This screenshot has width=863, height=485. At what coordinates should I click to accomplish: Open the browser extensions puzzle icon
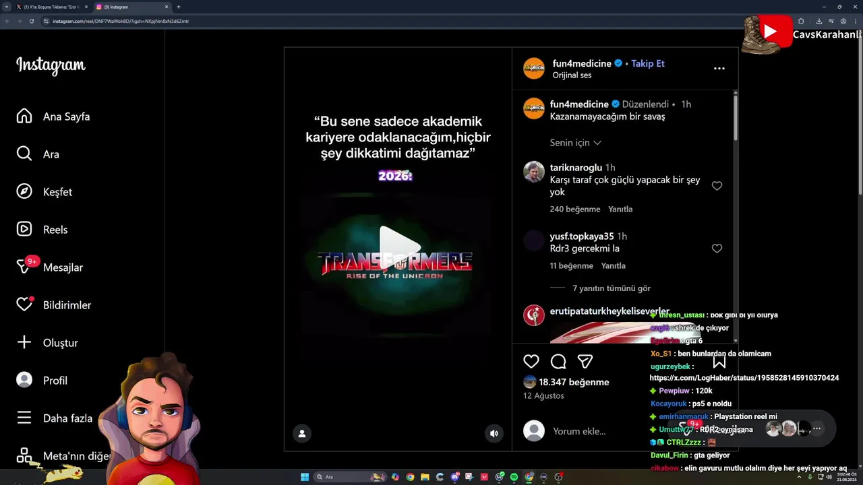[801, 21]
